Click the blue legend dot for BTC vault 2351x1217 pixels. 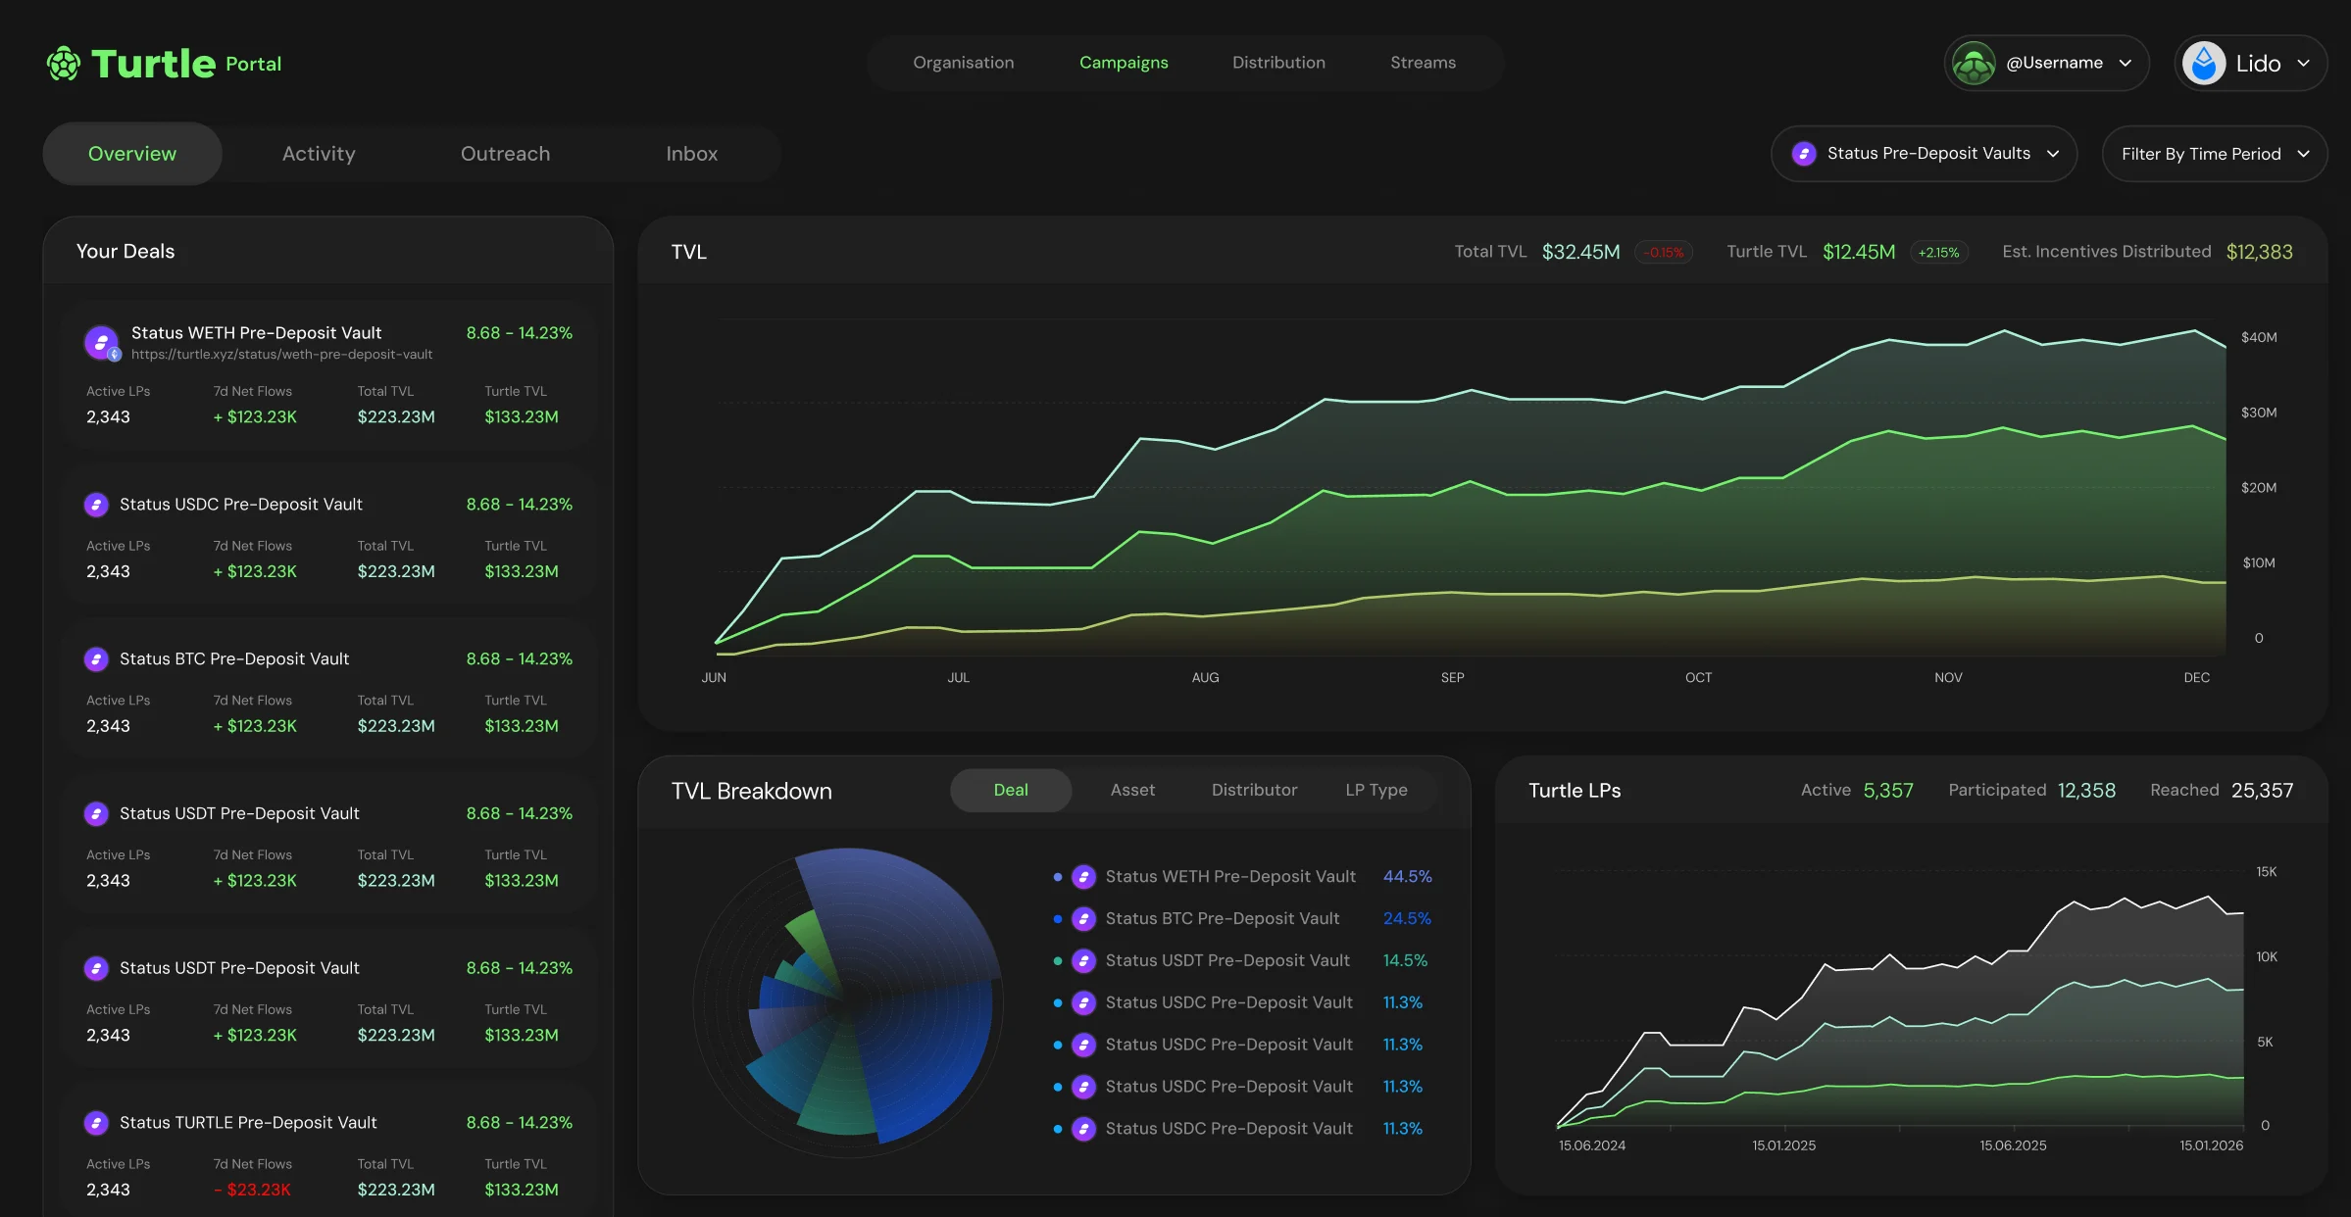pyautogui.click(x=1058, y=919)
